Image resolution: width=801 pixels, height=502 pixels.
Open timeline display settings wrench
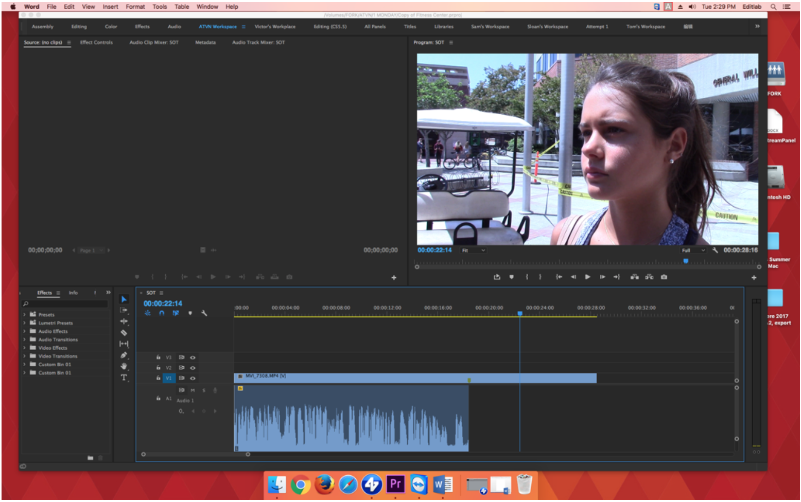[204, 313]
